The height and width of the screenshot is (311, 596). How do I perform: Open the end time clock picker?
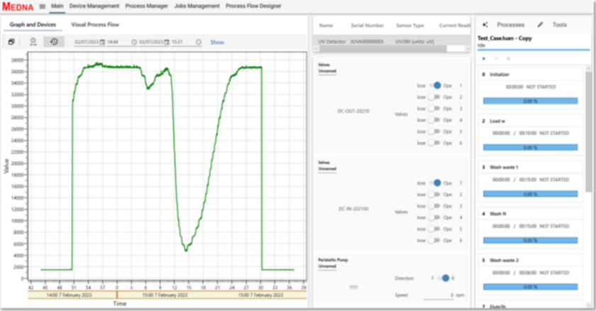click(199, 42)
